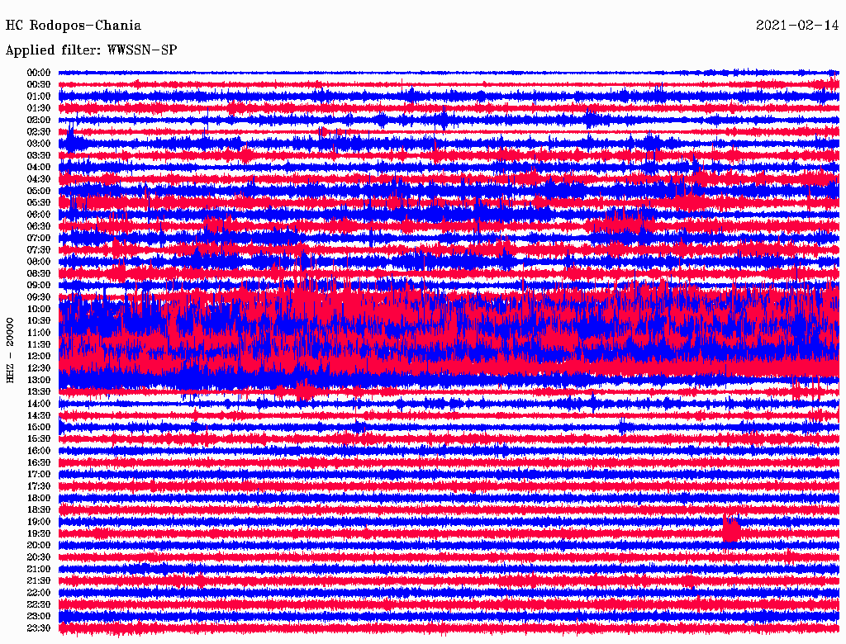Image resolution: width=846 pixels, height=644 pixels.
Task: Click the vertical HHZ - 20000 axis label
Action: click(11, 349)
